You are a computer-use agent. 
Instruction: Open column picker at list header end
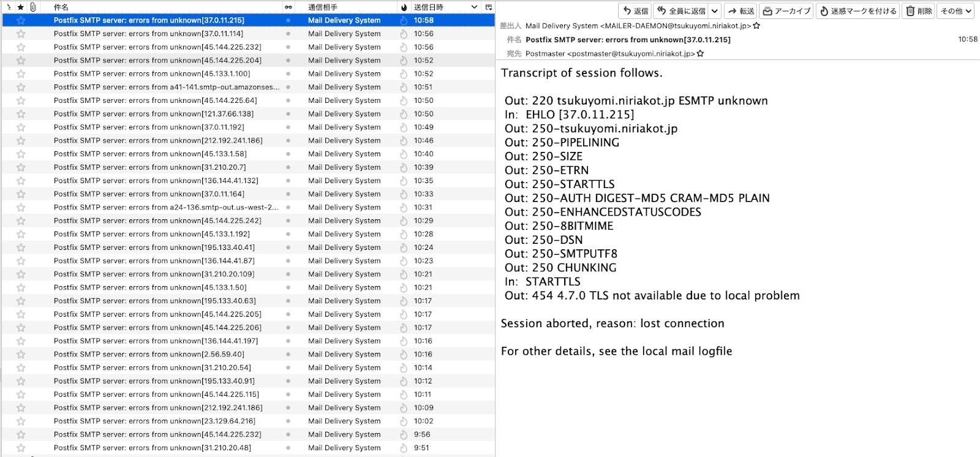[488, 7]
